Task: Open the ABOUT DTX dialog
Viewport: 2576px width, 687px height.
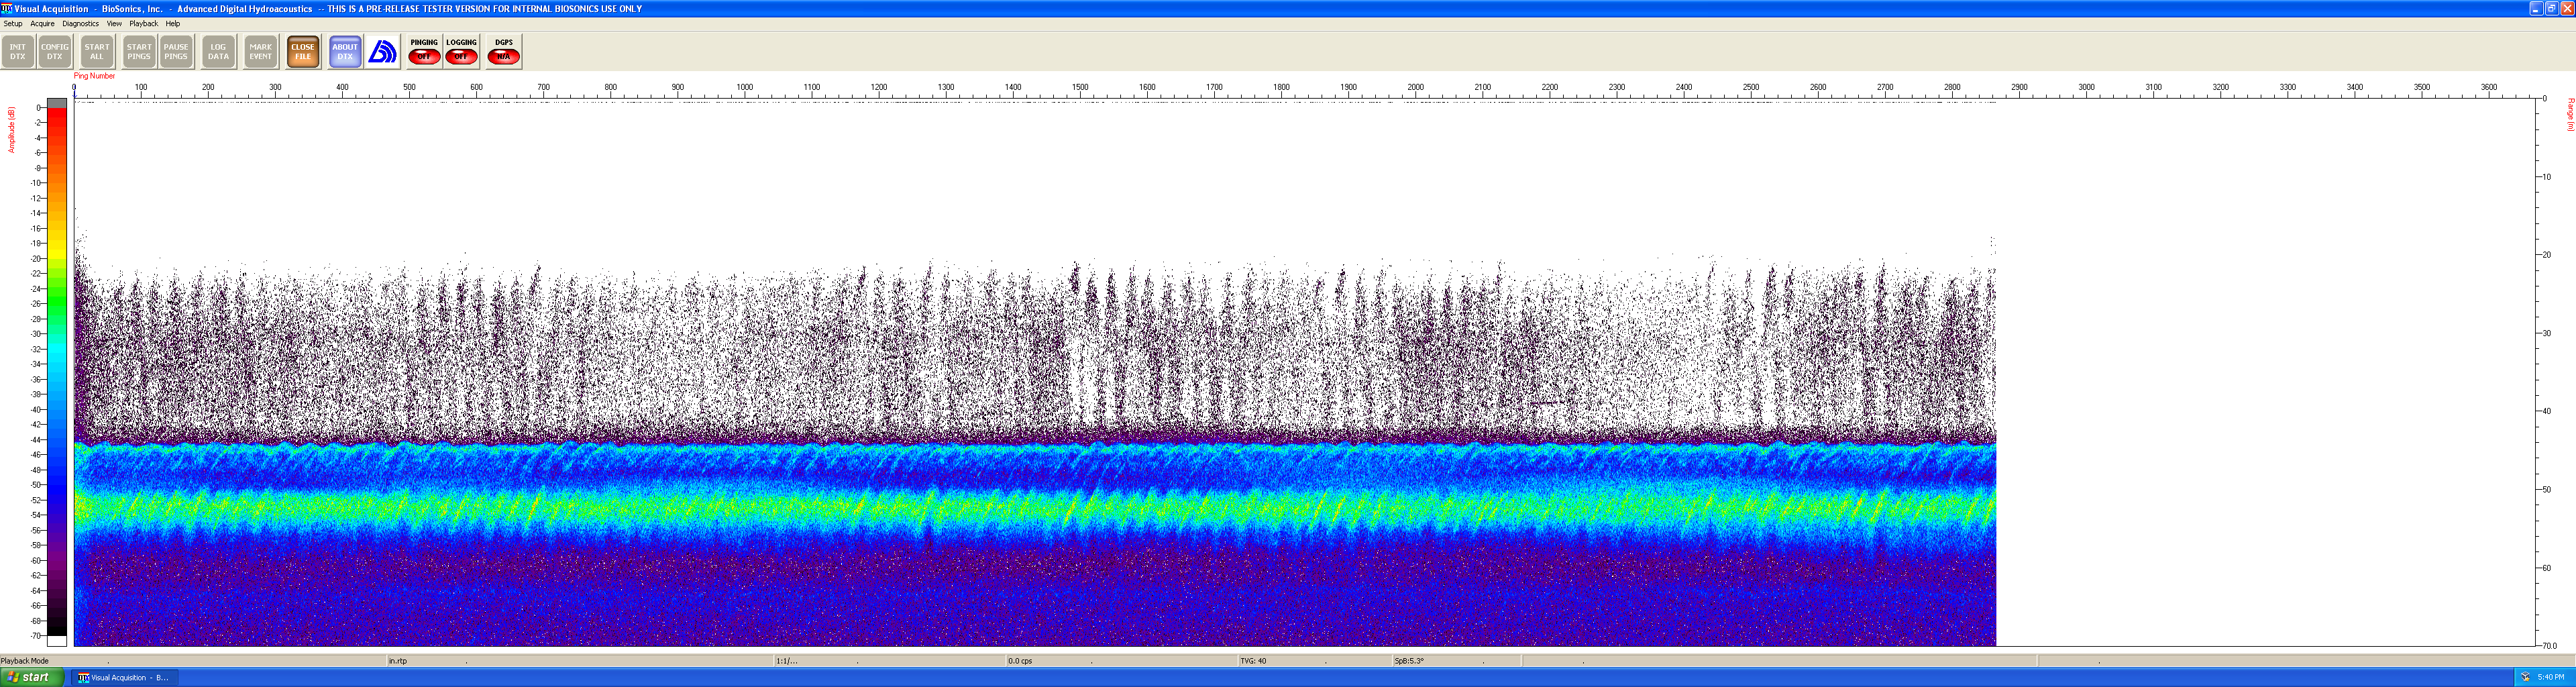Action: pos(345,52)
